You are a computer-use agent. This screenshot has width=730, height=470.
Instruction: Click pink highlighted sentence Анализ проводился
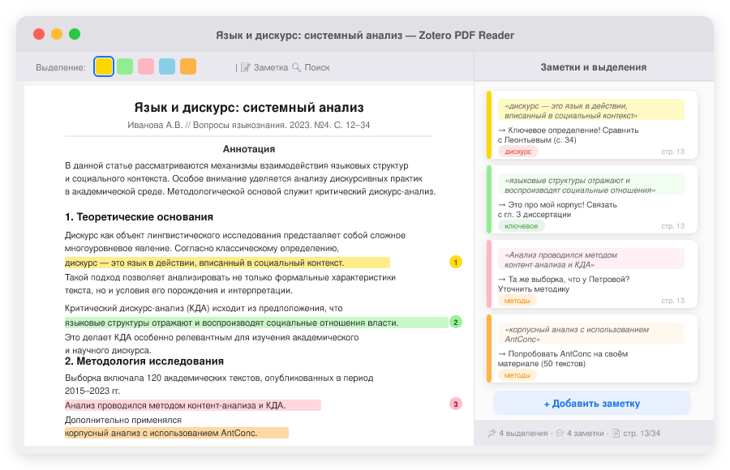pyautogui.click(x=193, y=405)
